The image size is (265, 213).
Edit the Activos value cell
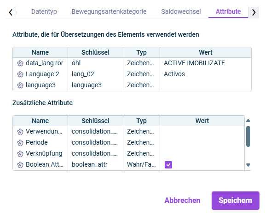coord(206,74)
